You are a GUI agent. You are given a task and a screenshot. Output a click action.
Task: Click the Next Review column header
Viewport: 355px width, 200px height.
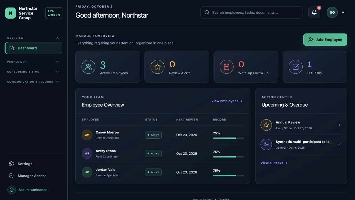tap(187, 120)
